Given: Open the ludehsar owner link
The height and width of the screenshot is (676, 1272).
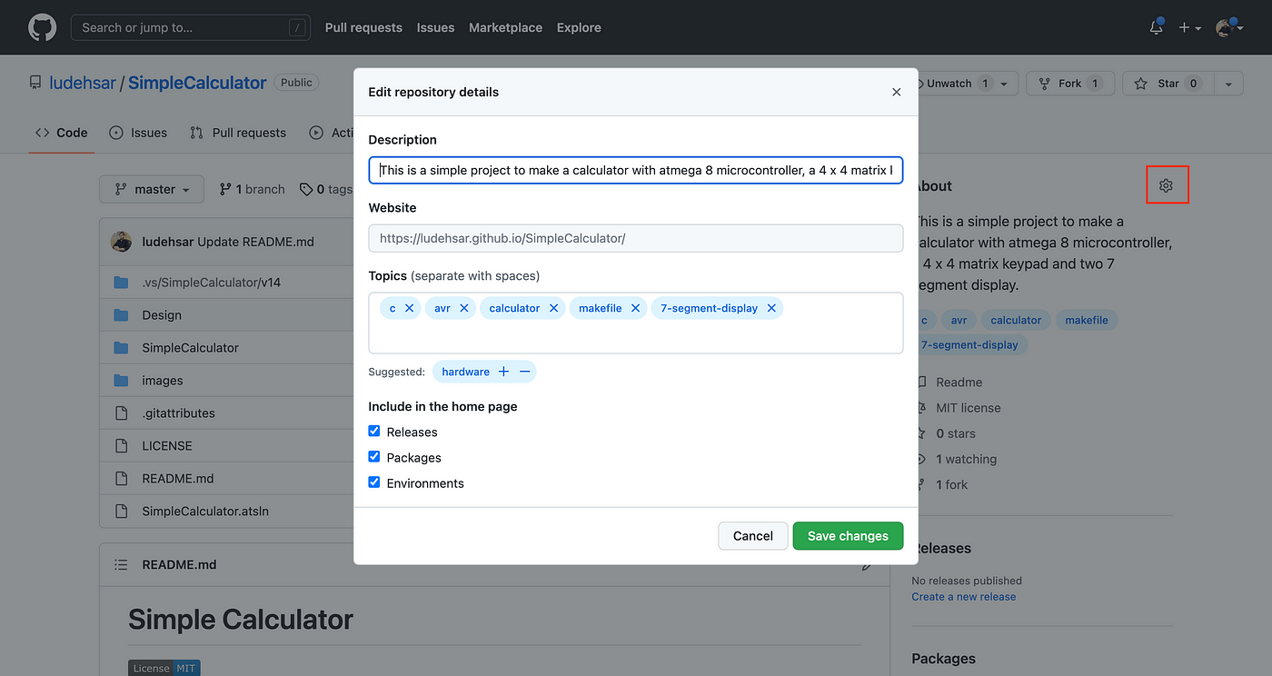Looking at the screenshot, I should pyautogui.click(x=83, y=83).
